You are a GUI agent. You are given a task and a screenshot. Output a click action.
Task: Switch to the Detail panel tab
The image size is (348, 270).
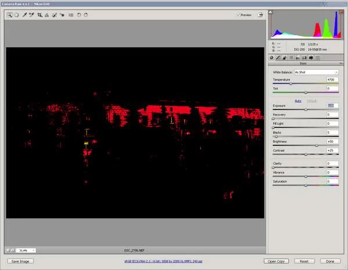tap(285, 57)
